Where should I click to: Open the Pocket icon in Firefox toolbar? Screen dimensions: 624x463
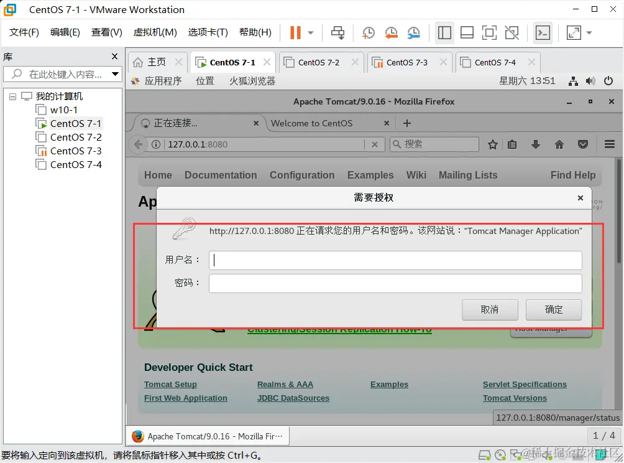tap(583, 144)
